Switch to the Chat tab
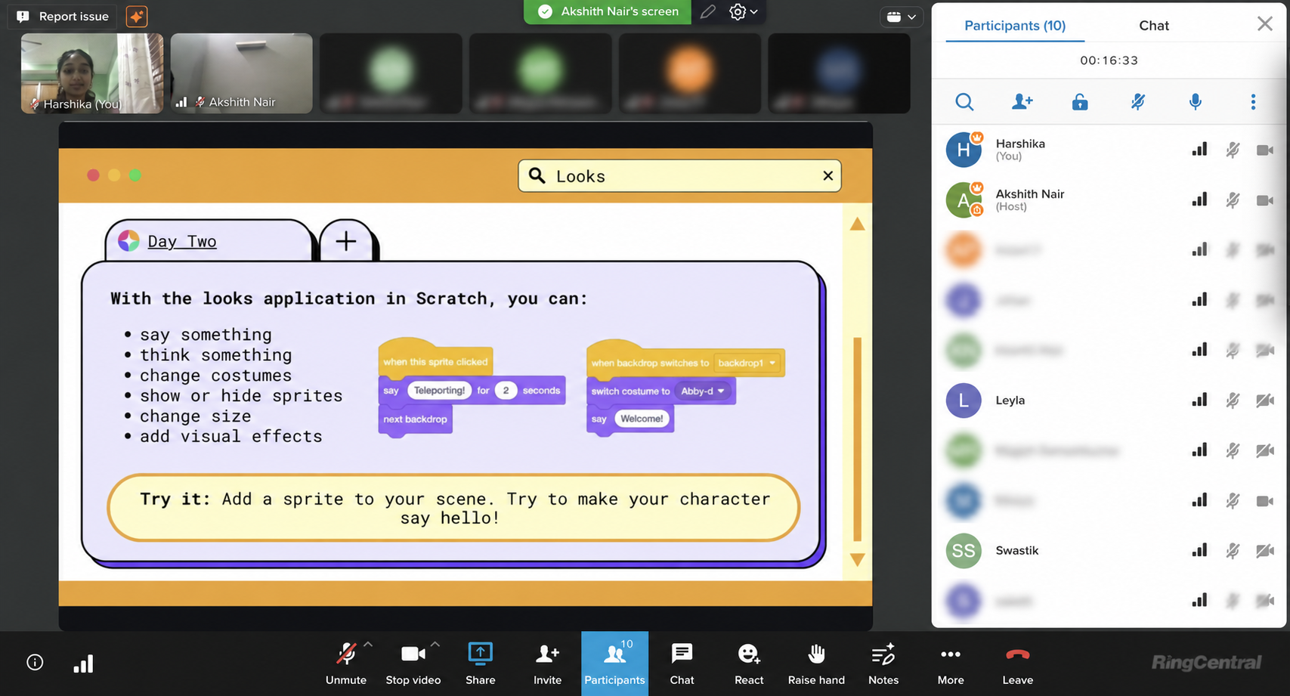 click(x=1154, y=26)
